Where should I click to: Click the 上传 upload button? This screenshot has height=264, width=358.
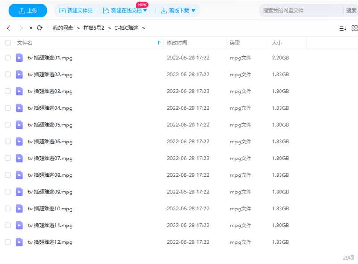point(28,10)
